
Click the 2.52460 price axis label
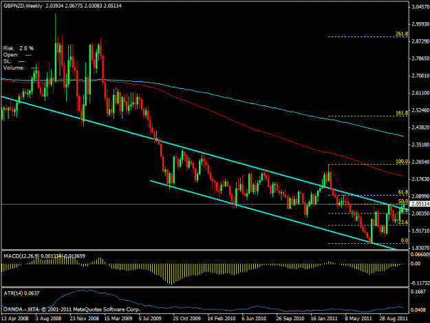coord(420,110)
